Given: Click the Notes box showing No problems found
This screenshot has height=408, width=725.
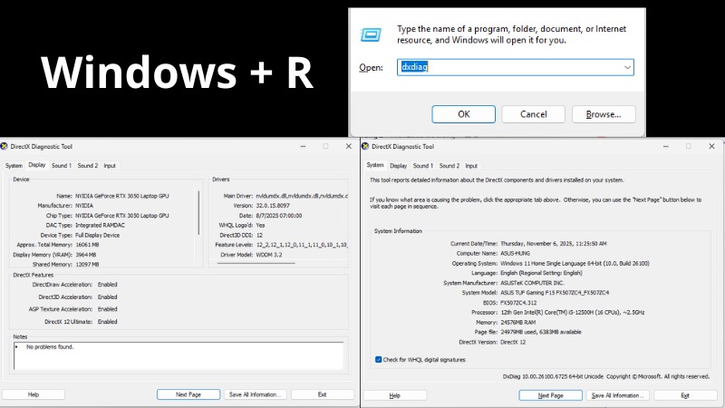Looking at the screenshot, I should click(179, 355).
